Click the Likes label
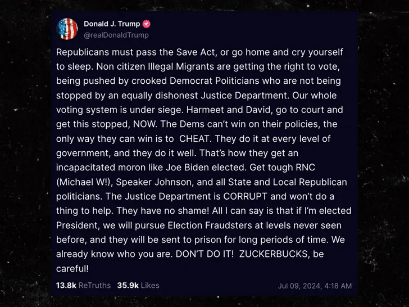The image size is (409, 307). point(150,285)
